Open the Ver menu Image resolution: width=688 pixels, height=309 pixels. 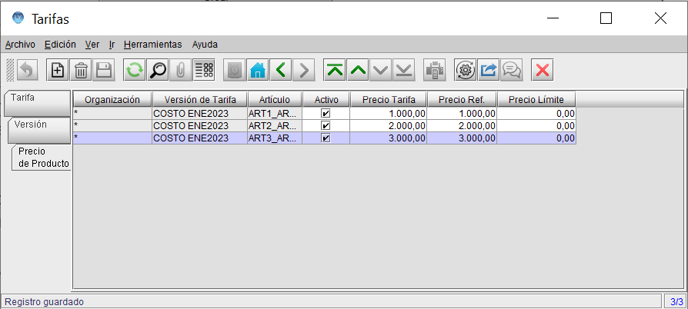coord(92,45)
